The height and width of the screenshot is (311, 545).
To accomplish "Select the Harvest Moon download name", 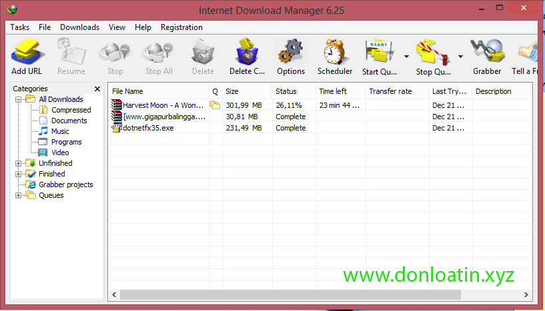I will [x=163, y=105].
